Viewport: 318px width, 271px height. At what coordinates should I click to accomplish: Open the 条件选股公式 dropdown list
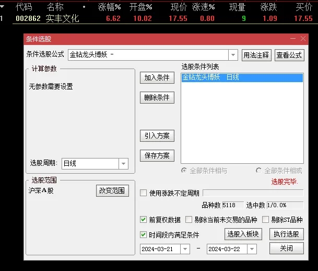coord(233,55)
